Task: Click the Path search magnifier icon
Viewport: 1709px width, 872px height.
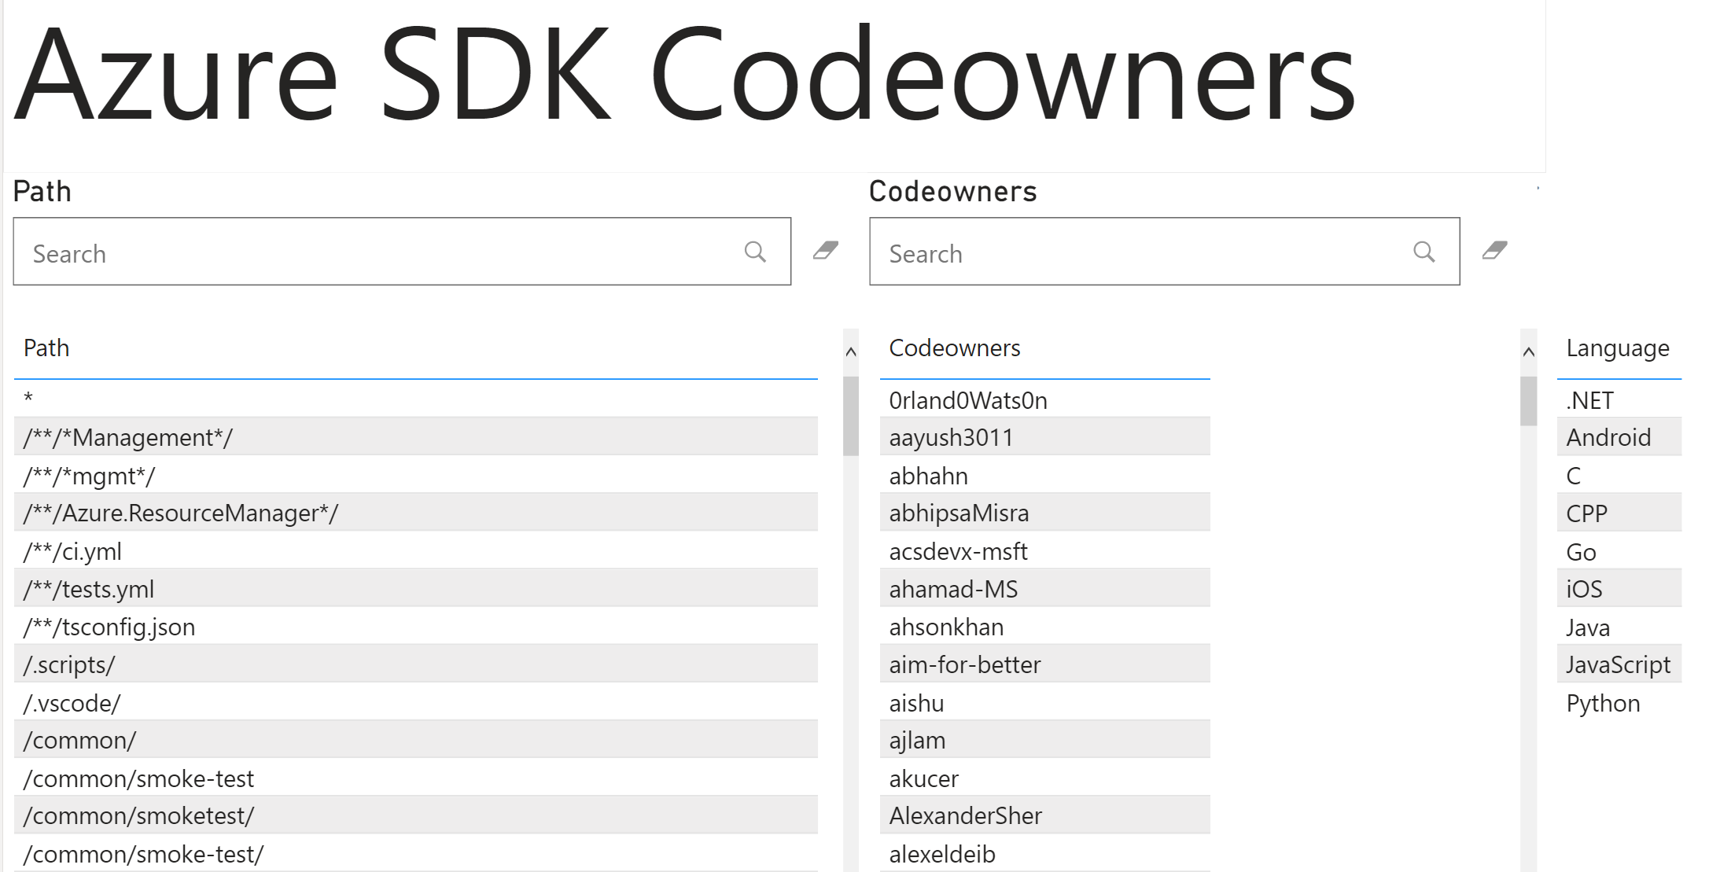Action: (754, 252)
